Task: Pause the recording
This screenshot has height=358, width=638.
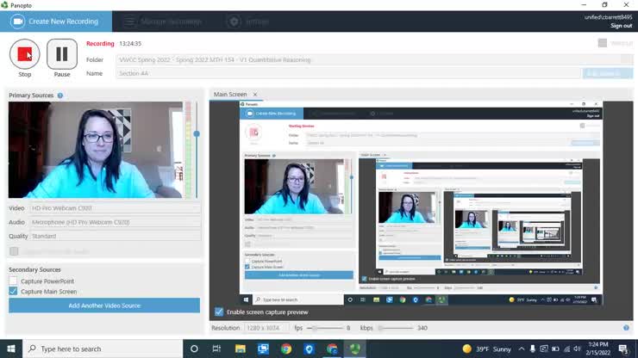Action: [x=62, y=54]
